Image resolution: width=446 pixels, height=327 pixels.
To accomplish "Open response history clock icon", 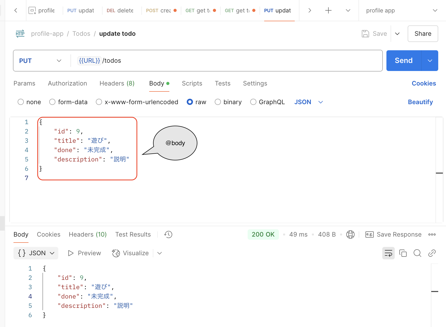I will (168, 234).
